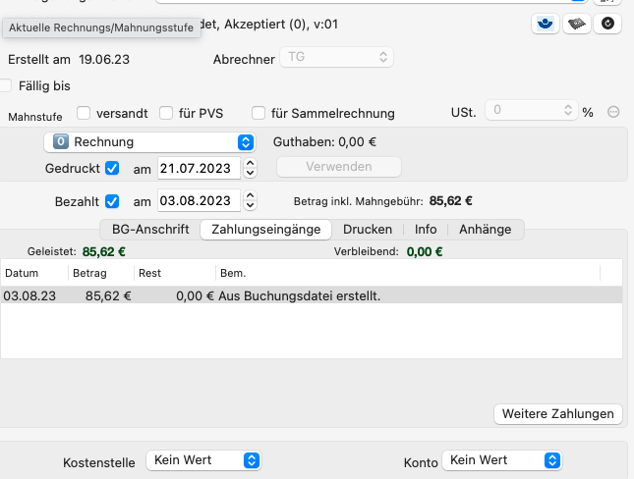Viewport: 634px width, 479px height.
Task: Tick the für Sammelrechnung checkbox
Action: (259, 113)
